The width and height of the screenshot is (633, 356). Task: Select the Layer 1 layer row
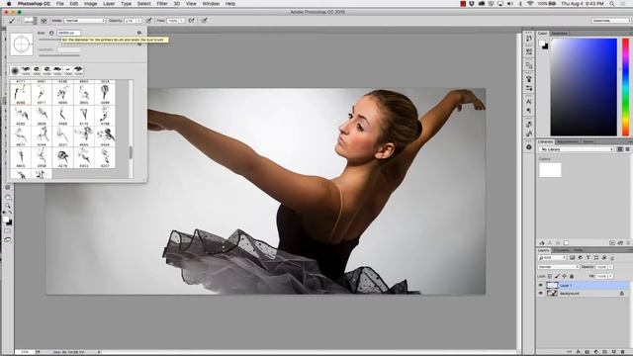click(x=584, y=286)
